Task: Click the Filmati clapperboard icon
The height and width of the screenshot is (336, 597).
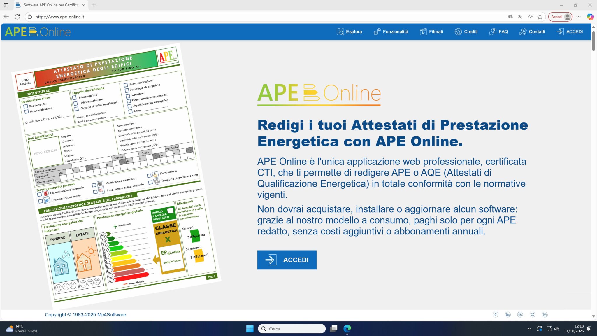Action: [x=423, y=32]
